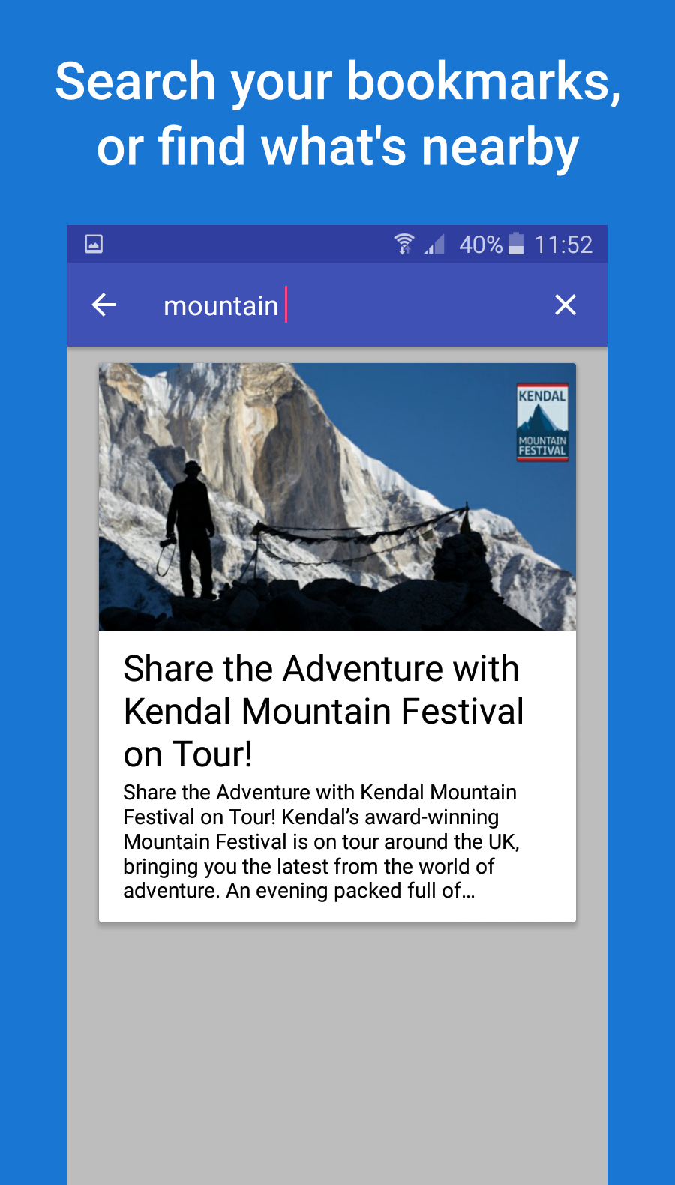The width and height of the screenshot is (675, 1185).
Task: Tap the cellular signal strength icon
Action: tap(435, 244)
